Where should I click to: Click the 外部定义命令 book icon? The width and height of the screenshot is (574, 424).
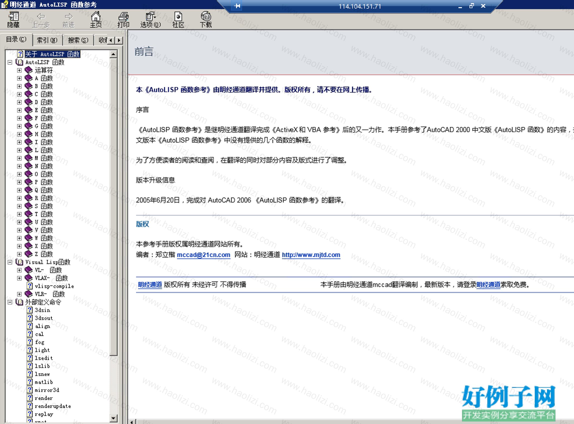(x=19, y=302)
